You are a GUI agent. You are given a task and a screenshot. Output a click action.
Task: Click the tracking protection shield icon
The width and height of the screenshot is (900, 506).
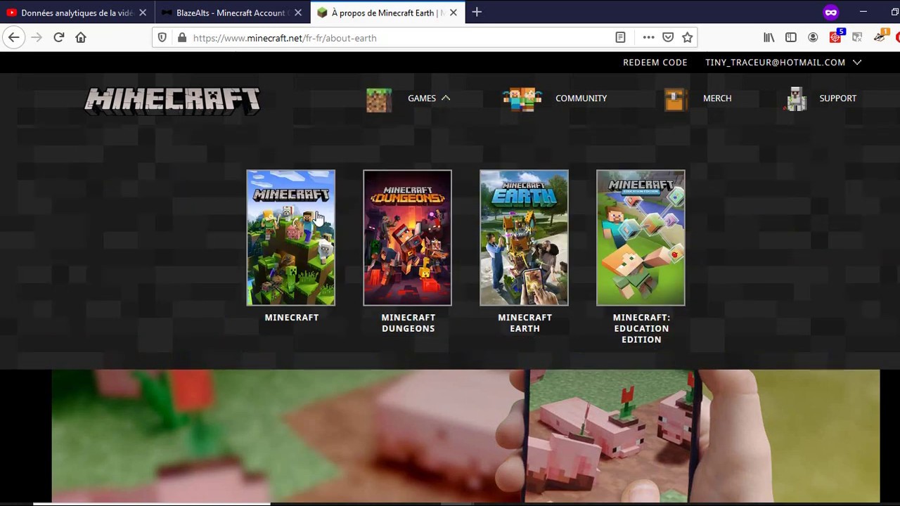pos(162,38)
